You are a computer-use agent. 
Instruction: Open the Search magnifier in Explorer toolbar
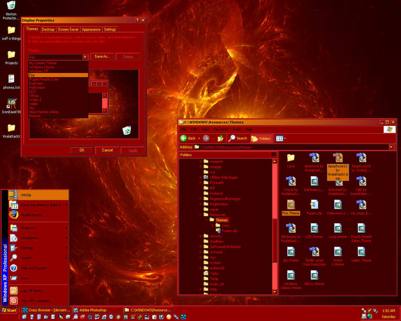click(232, 138)
